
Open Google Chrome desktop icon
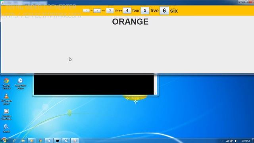pos(6,84)
